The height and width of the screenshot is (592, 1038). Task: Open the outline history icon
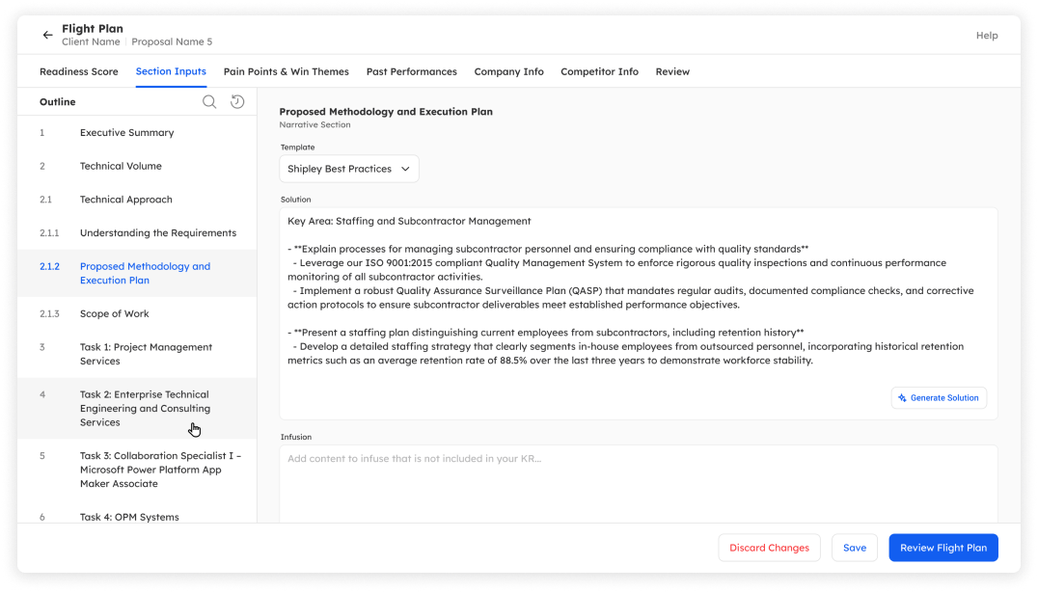237,102
